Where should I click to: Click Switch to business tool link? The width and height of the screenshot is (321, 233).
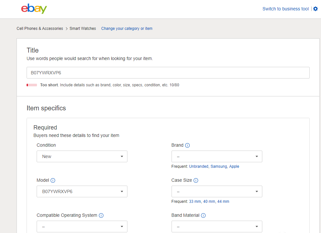click(285, 9)
